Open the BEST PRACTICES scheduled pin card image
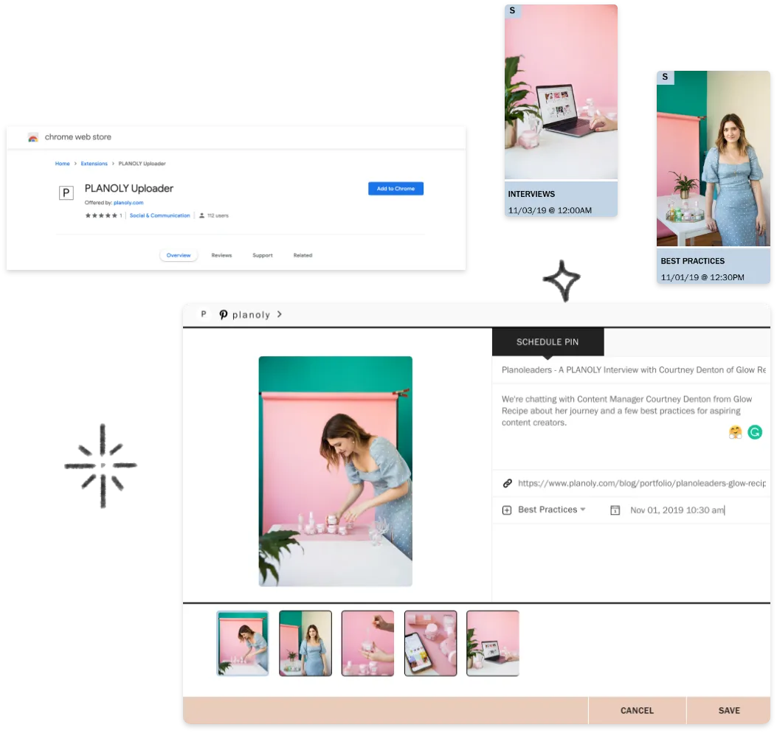777x733 pixels. pyautogui.click(x=714, y=159)
